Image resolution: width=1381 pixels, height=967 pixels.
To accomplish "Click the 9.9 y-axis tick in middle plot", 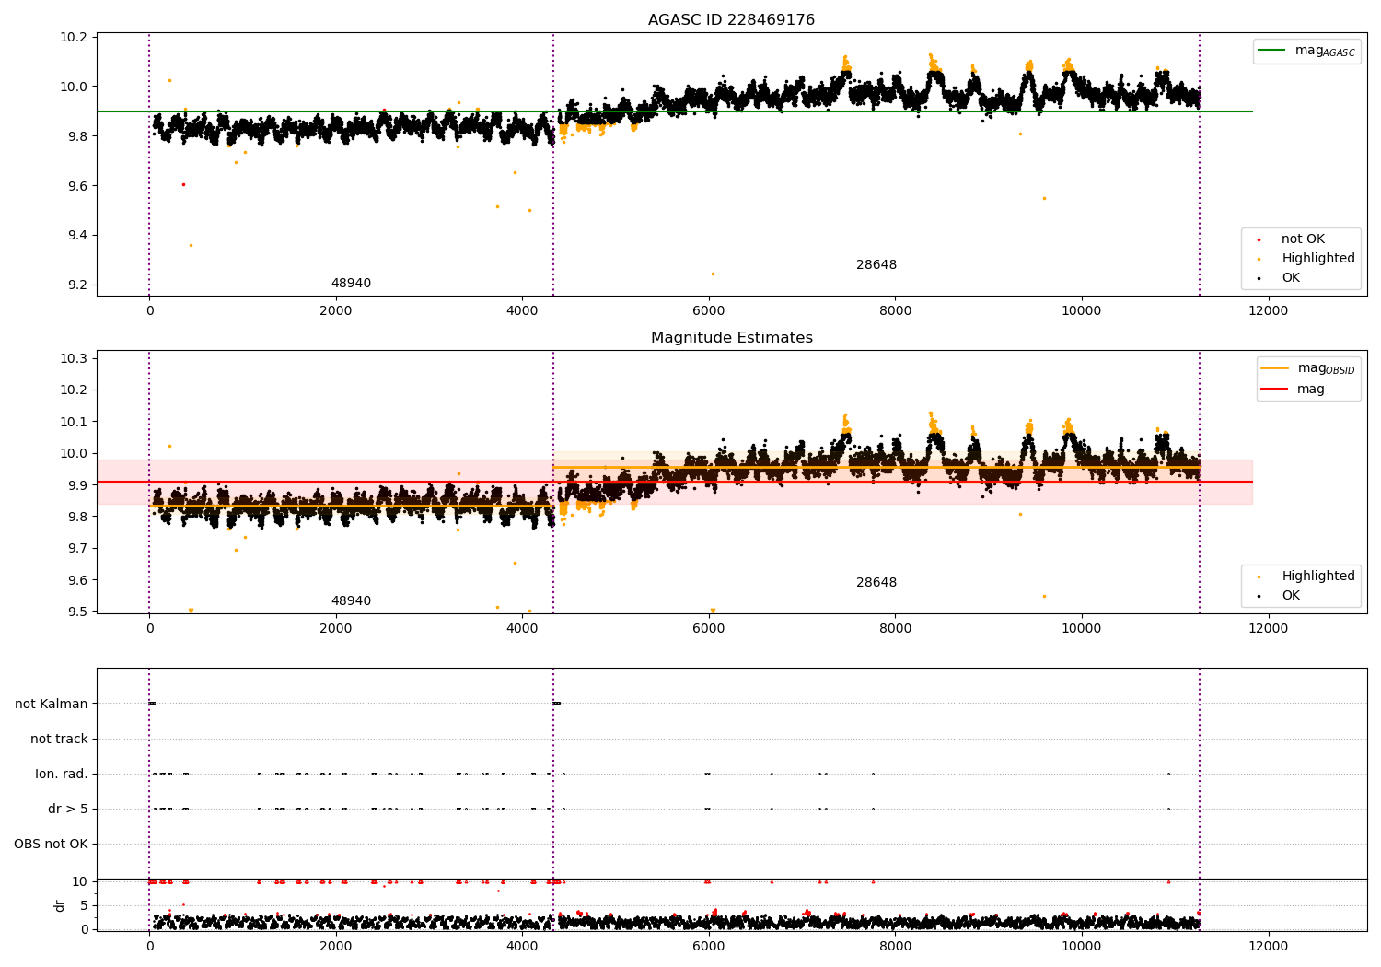I will [77, 485].
